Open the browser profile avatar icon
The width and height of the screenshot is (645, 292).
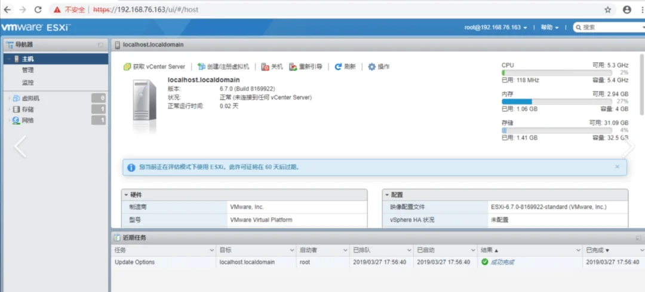click(x=627, y=10)
